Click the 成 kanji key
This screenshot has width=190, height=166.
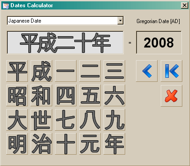point(41,71)
